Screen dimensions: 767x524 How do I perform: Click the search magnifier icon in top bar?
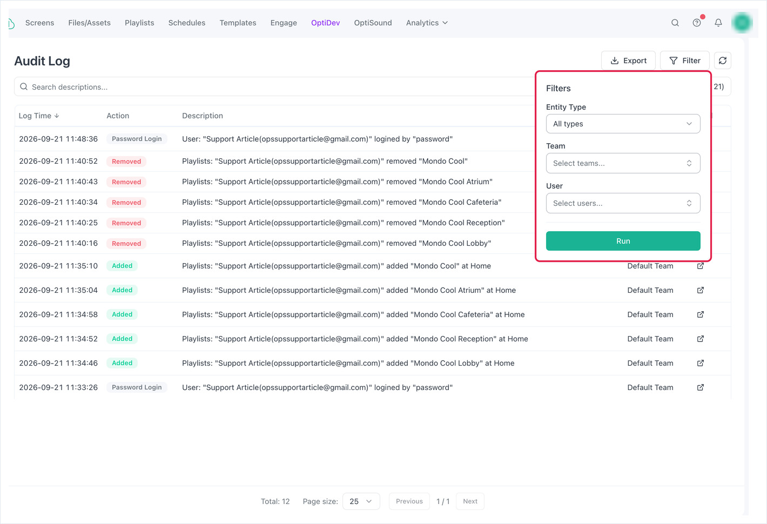(x=675, y=23)
